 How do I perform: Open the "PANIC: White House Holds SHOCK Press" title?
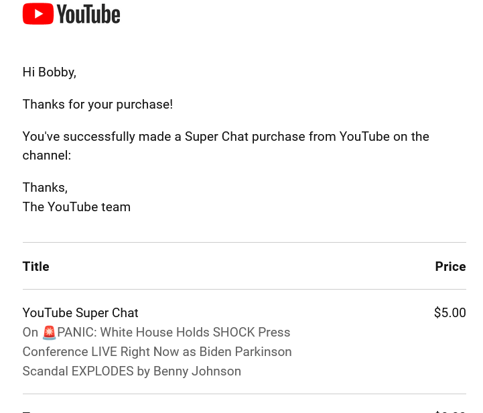coord(174,333)
